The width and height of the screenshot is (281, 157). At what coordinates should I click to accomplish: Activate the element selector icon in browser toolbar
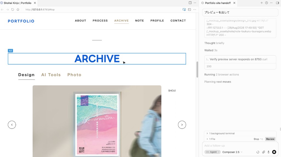[184, 10]
